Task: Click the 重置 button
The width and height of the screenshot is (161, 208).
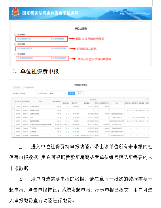Action: coord(80,93)
